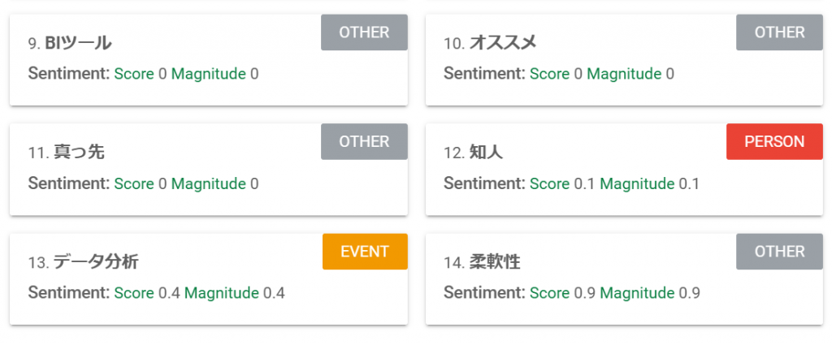Open entity 9 BIツール title
The height and width of the screenshot is (345, 832).
pyautogui.click(x=70, y=44)
